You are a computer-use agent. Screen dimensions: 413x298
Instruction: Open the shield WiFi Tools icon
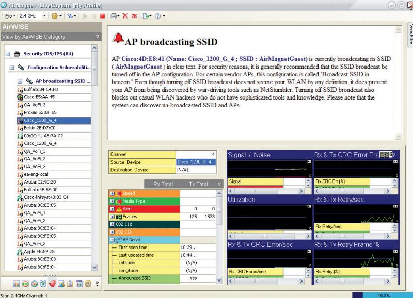point(88,284)
